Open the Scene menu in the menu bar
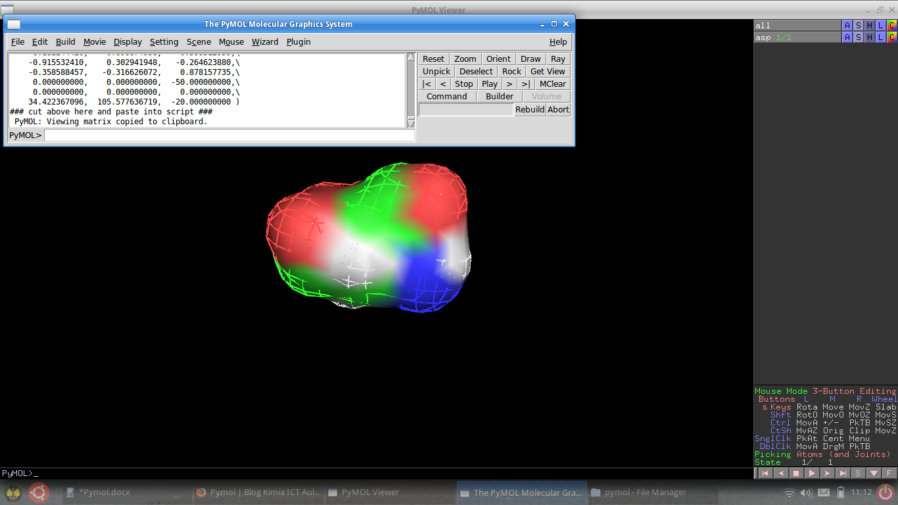Viewport: 898px width, 505px height. pyautogui.click(x=199, y=41)
